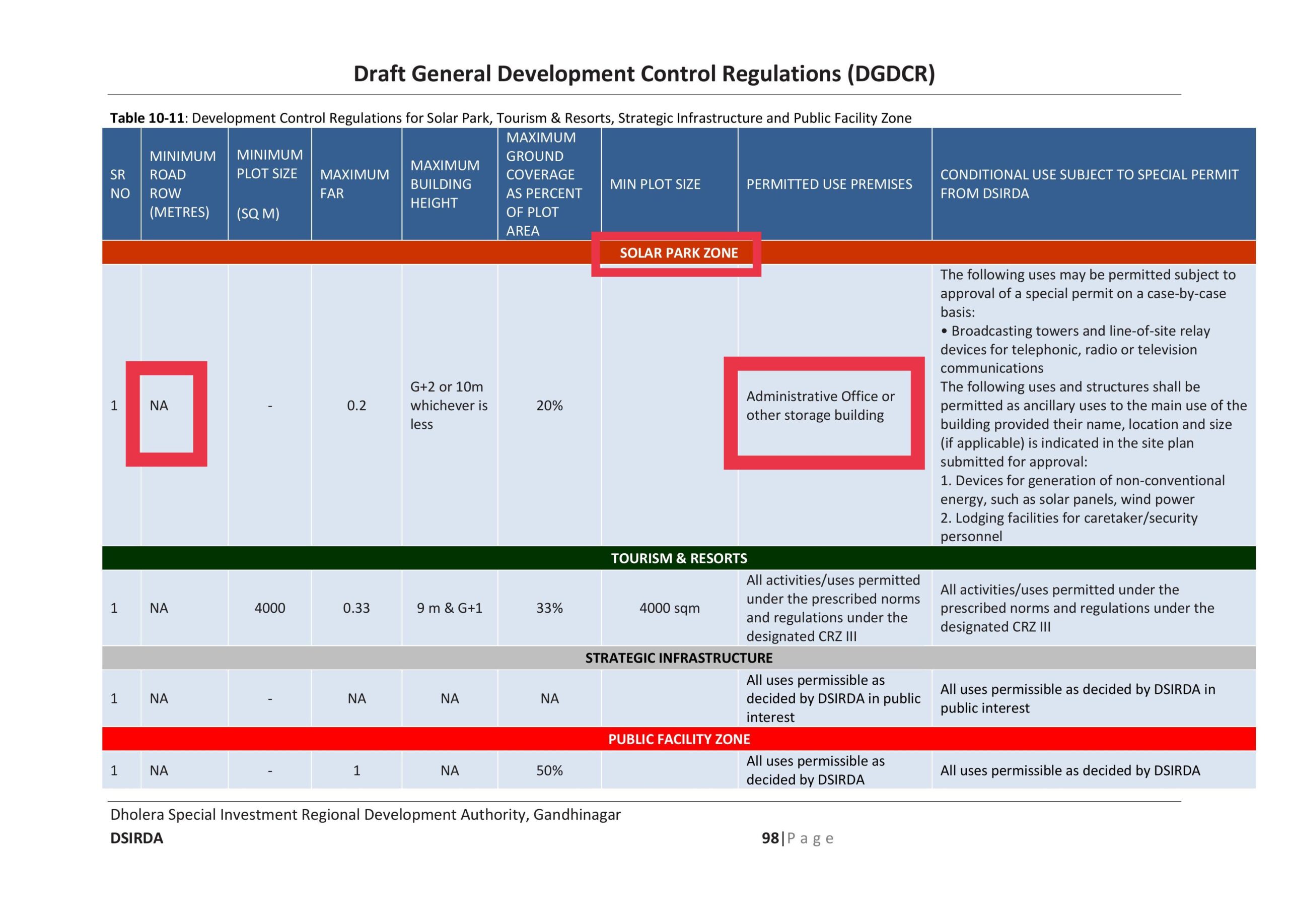Click the Maximum Building Height header
Image resolution: width=1289 pixels, height=912 pixels.
pos(445,184)
